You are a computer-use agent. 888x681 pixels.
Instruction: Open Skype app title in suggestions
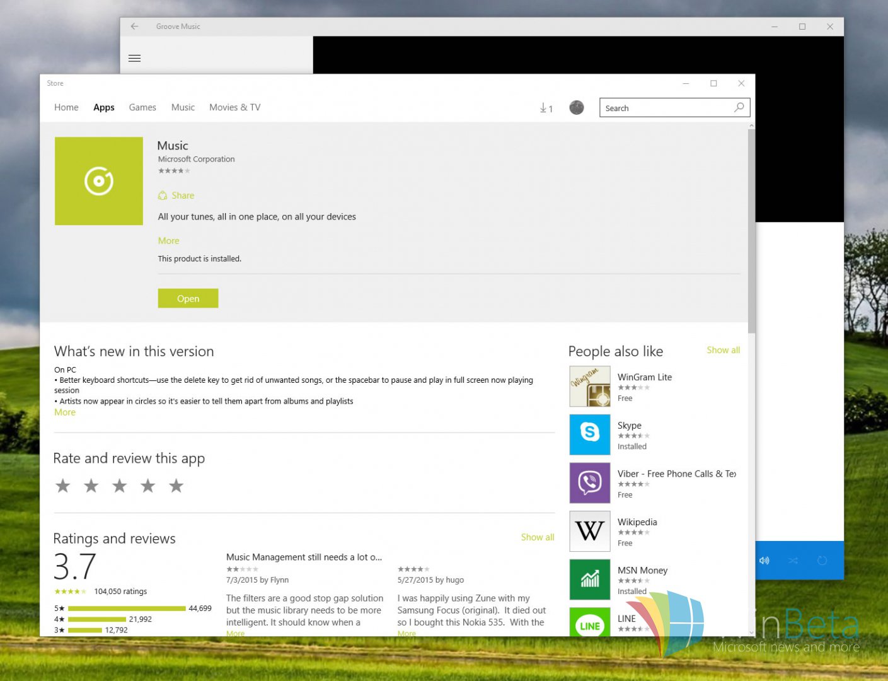coord(629,426)
